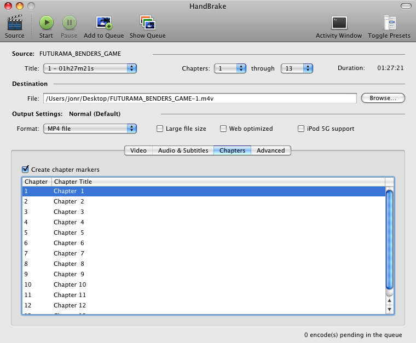Start encoding with the green Start button
This screenshot has width=416, height=343.
pos(47,23)
